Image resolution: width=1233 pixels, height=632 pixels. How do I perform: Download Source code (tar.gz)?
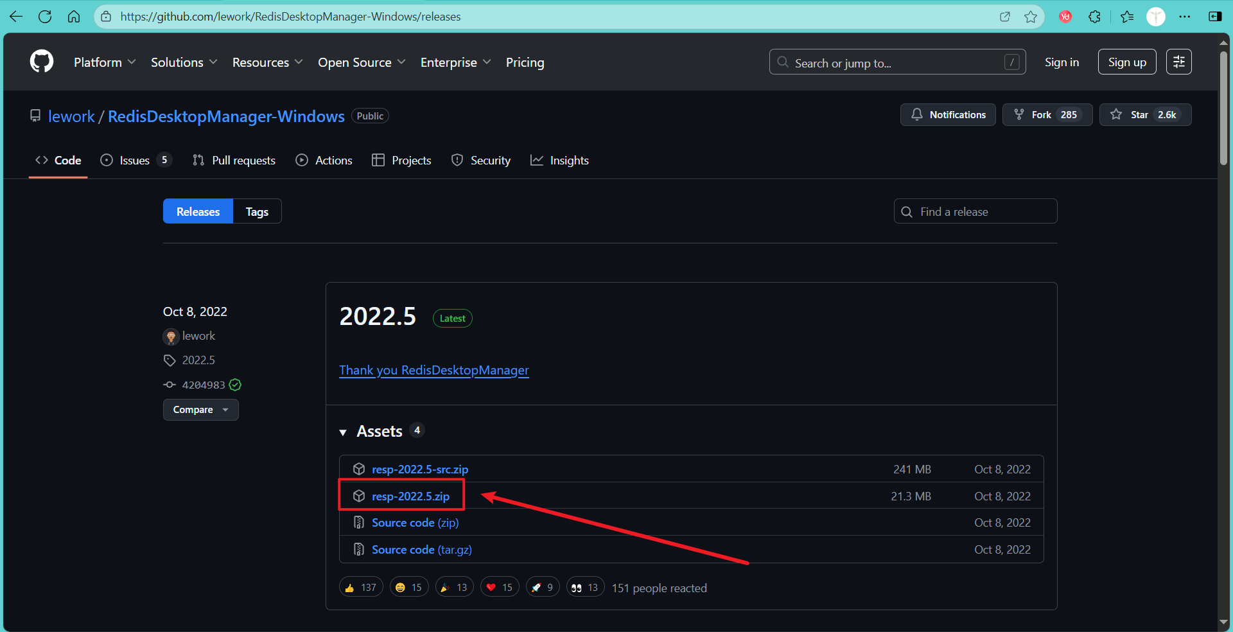pyautogui.click(x=422, y=550)
